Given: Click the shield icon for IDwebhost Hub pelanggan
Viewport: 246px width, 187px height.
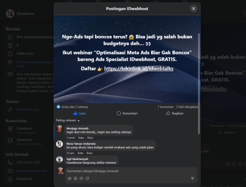Looking at the screenshot, I should [10, 129].
